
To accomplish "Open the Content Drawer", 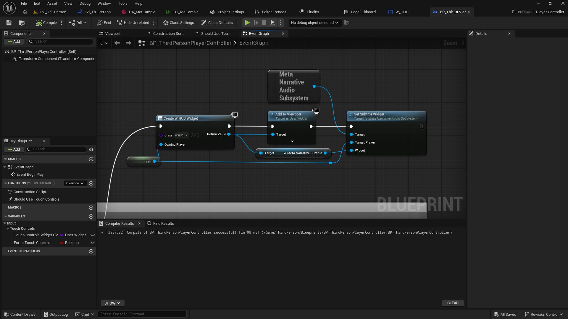I will 20,314.
